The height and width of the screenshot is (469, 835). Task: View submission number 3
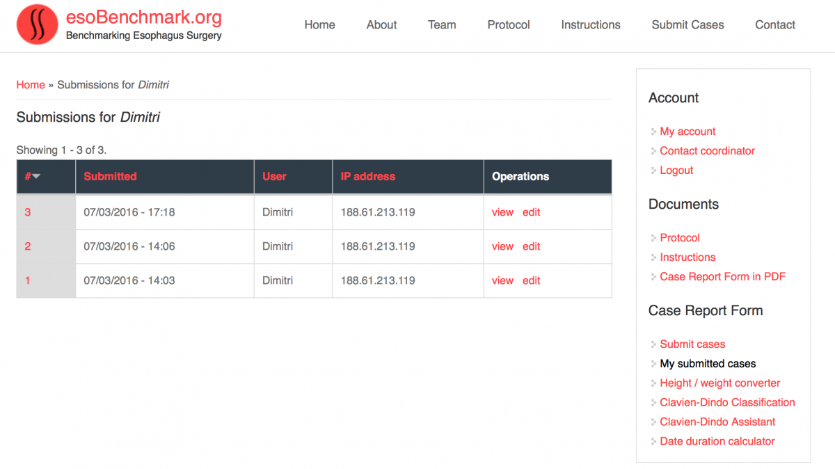502,212
